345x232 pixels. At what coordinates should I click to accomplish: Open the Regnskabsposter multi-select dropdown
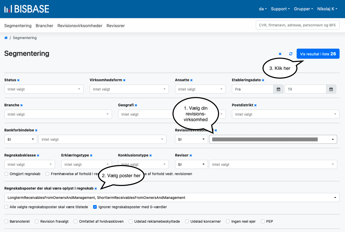pyautogui.click(x=172, y=198)
